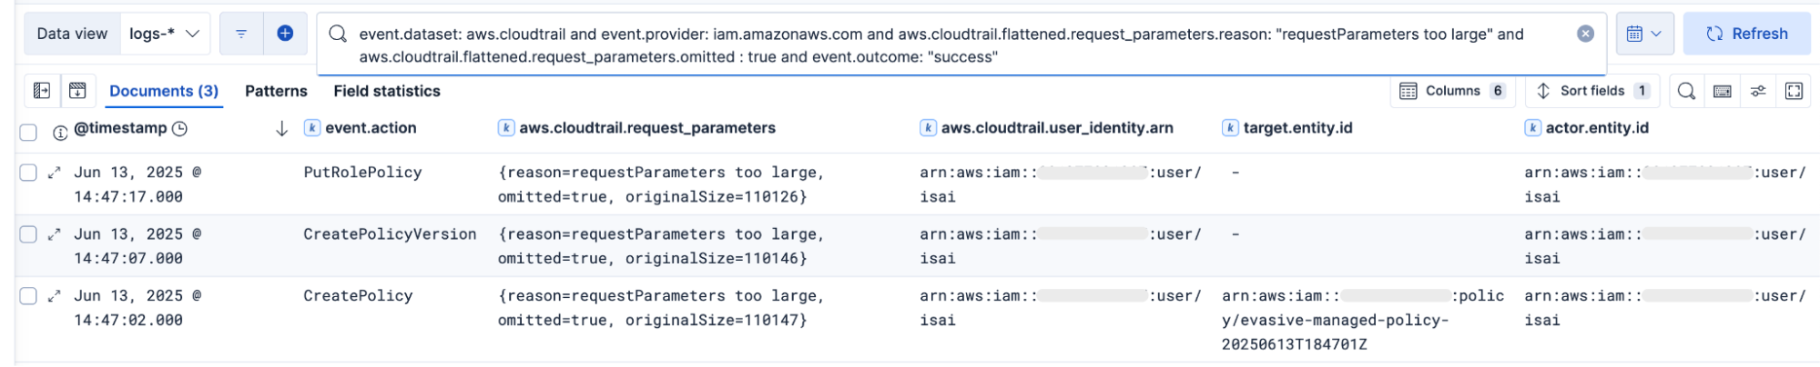The width and height of the screenshot is (1820, 367).
Task: Switch to Field statistics tab
Action: 386,91
